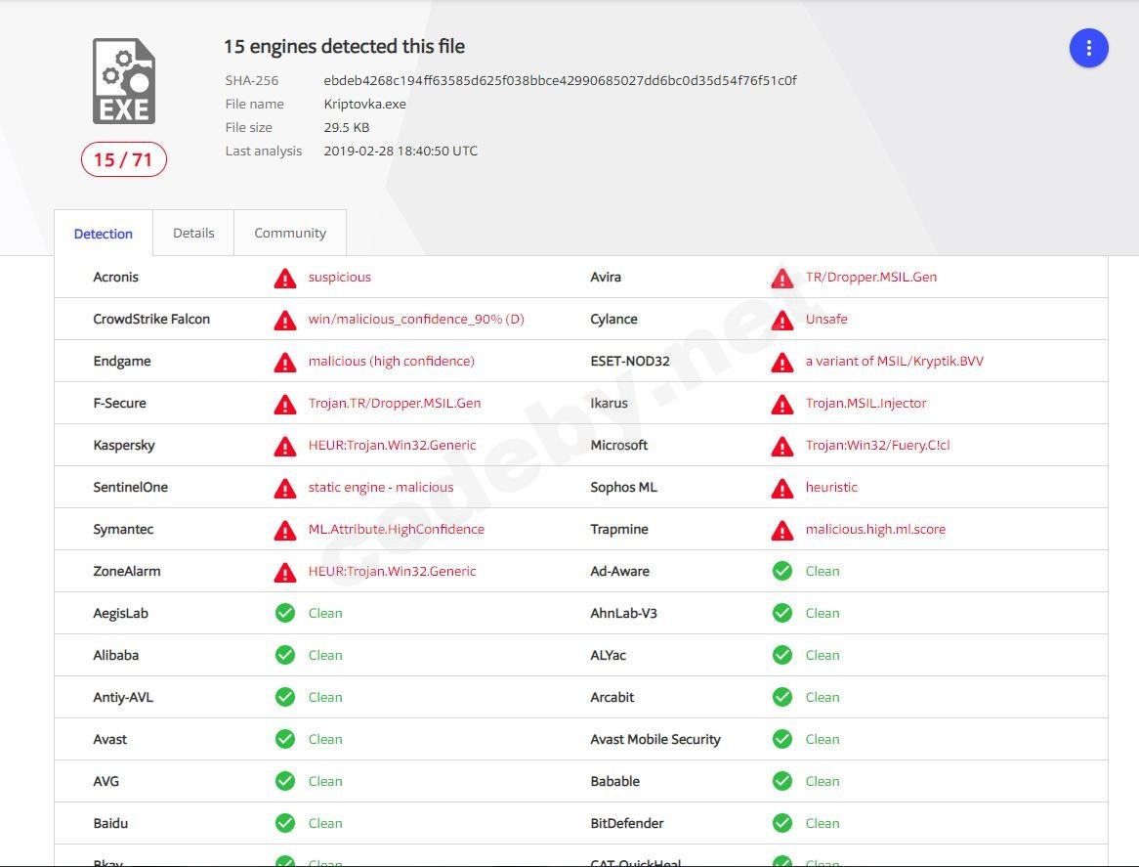Switch to the Details tab
The height and width of the screenshot is (867, 1139).
pyautogui.click(x=193, y=233)
